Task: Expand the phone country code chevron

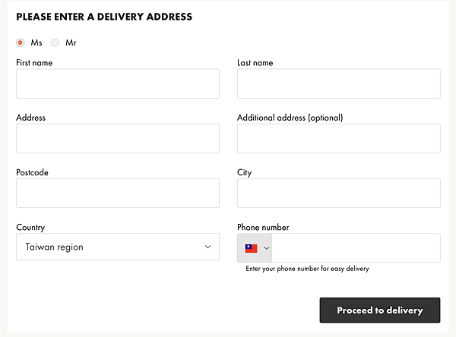Action: click(x=267, y=248)
